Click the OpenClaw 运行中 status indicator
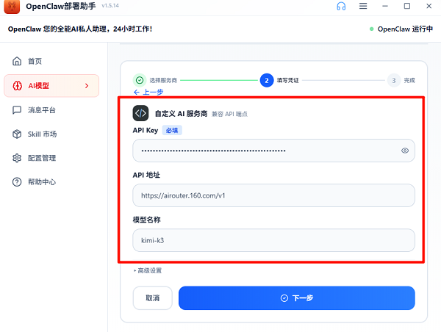 [401, 29]
